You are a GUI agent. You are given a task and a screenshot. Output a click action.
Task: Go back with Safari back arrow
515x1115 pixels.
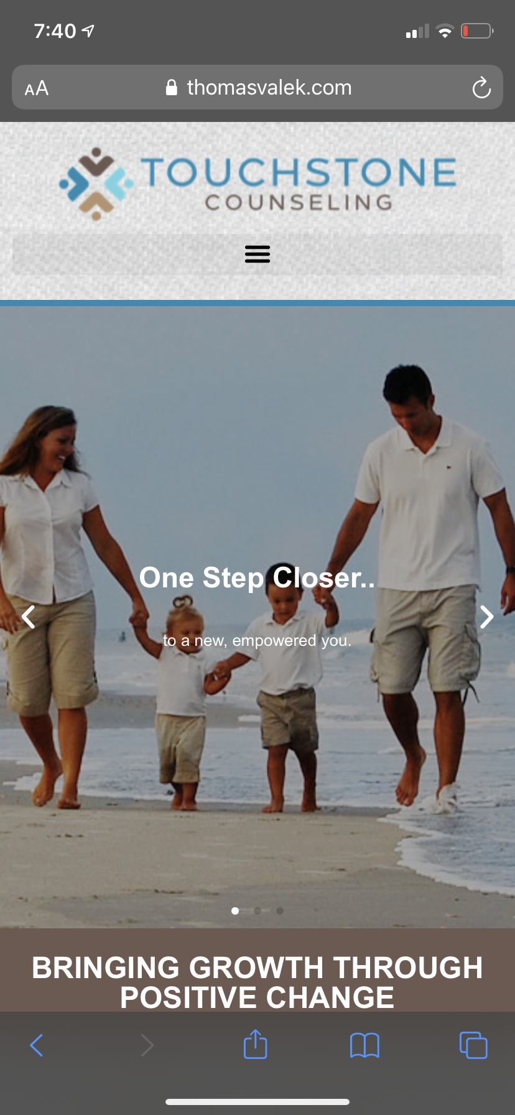[x=37, y=1045]
